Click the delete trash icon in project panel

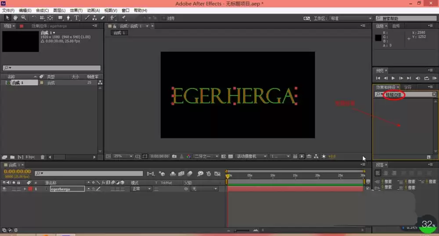pyautogui.click(x=43, y=157)
